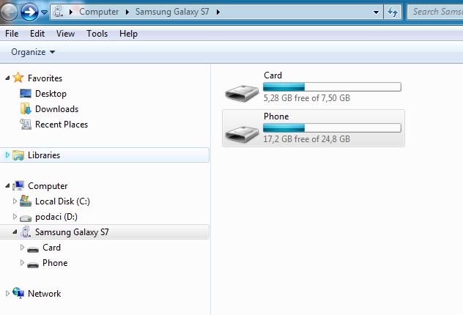Click the Back navigation arrow button
Viewport: 463px width, 315px height.
pyautogui.click(x=9, y=12)
